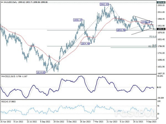The width and height of the screenshot is (166, 124).
Task: Click the 1876.00 price axis value
Action: 161,33
